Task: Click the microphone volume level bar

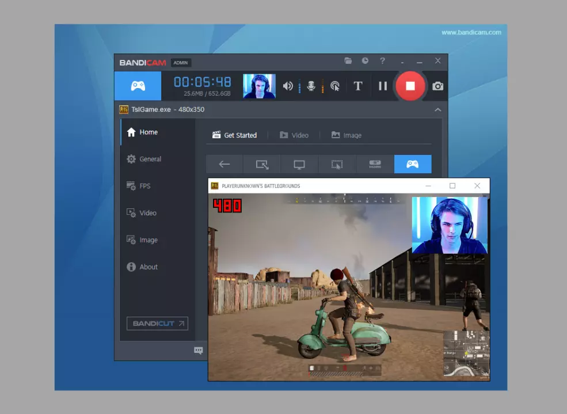Action: click(322, 87)
